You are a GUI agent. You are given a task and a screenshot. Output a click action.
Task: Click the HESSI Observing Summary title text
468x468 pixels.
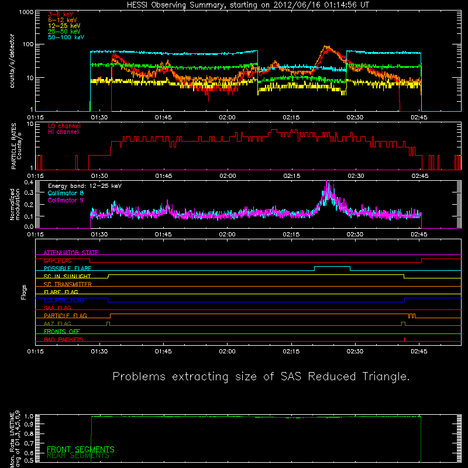[247, 5]
